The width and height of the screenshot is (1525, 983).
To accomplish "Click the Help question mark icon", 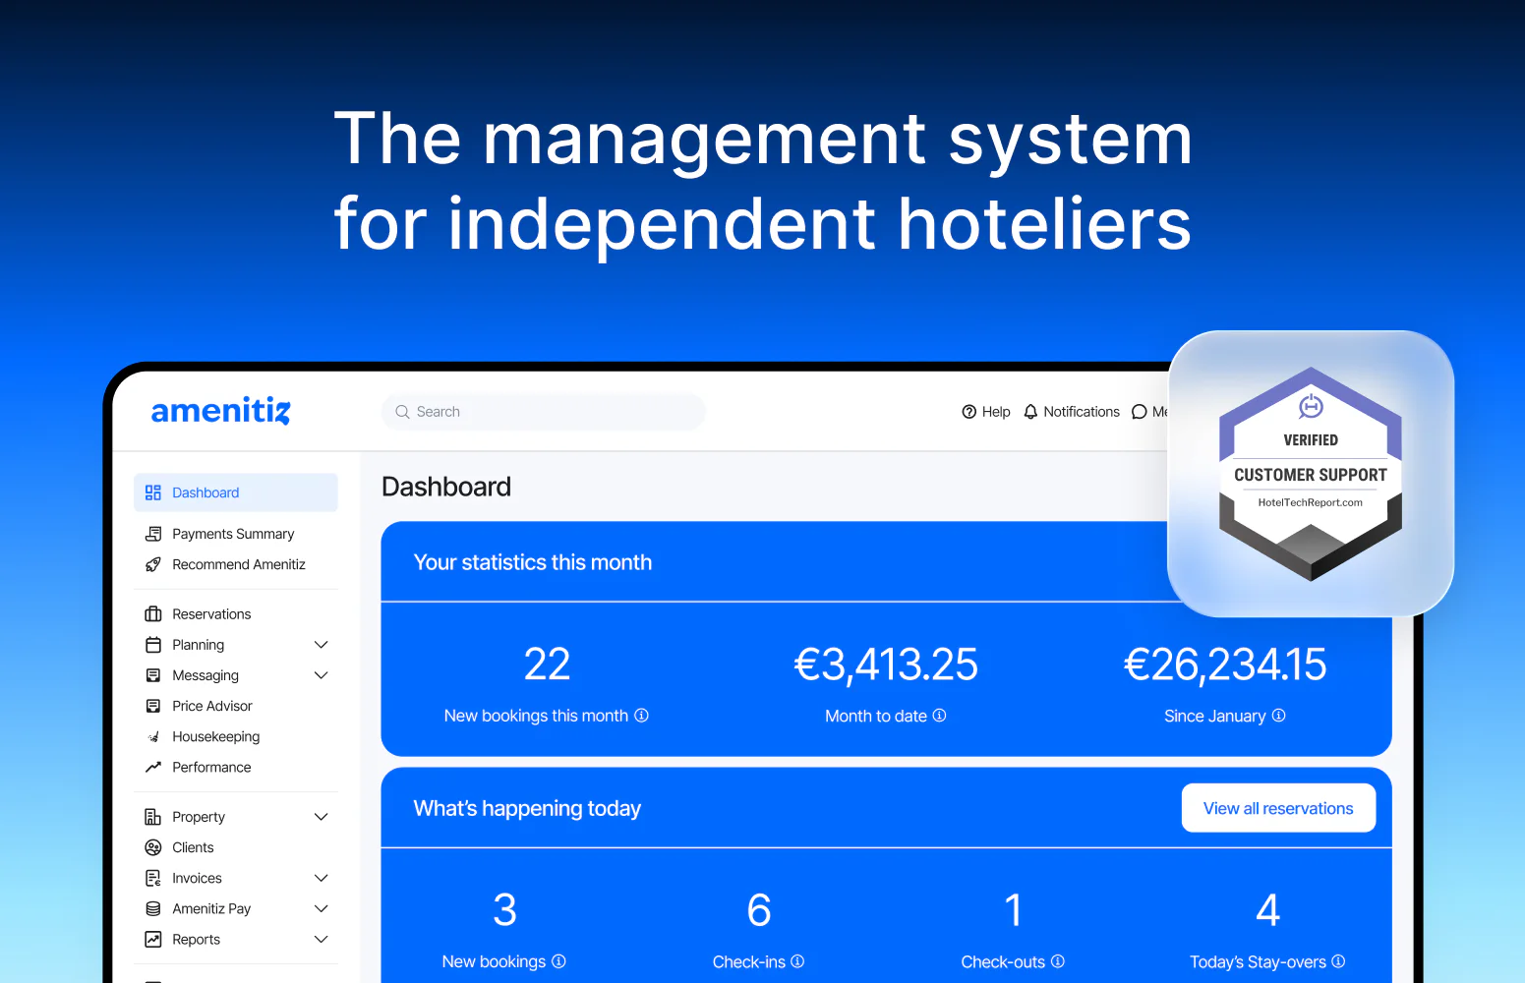I will [x=969, y=412].
